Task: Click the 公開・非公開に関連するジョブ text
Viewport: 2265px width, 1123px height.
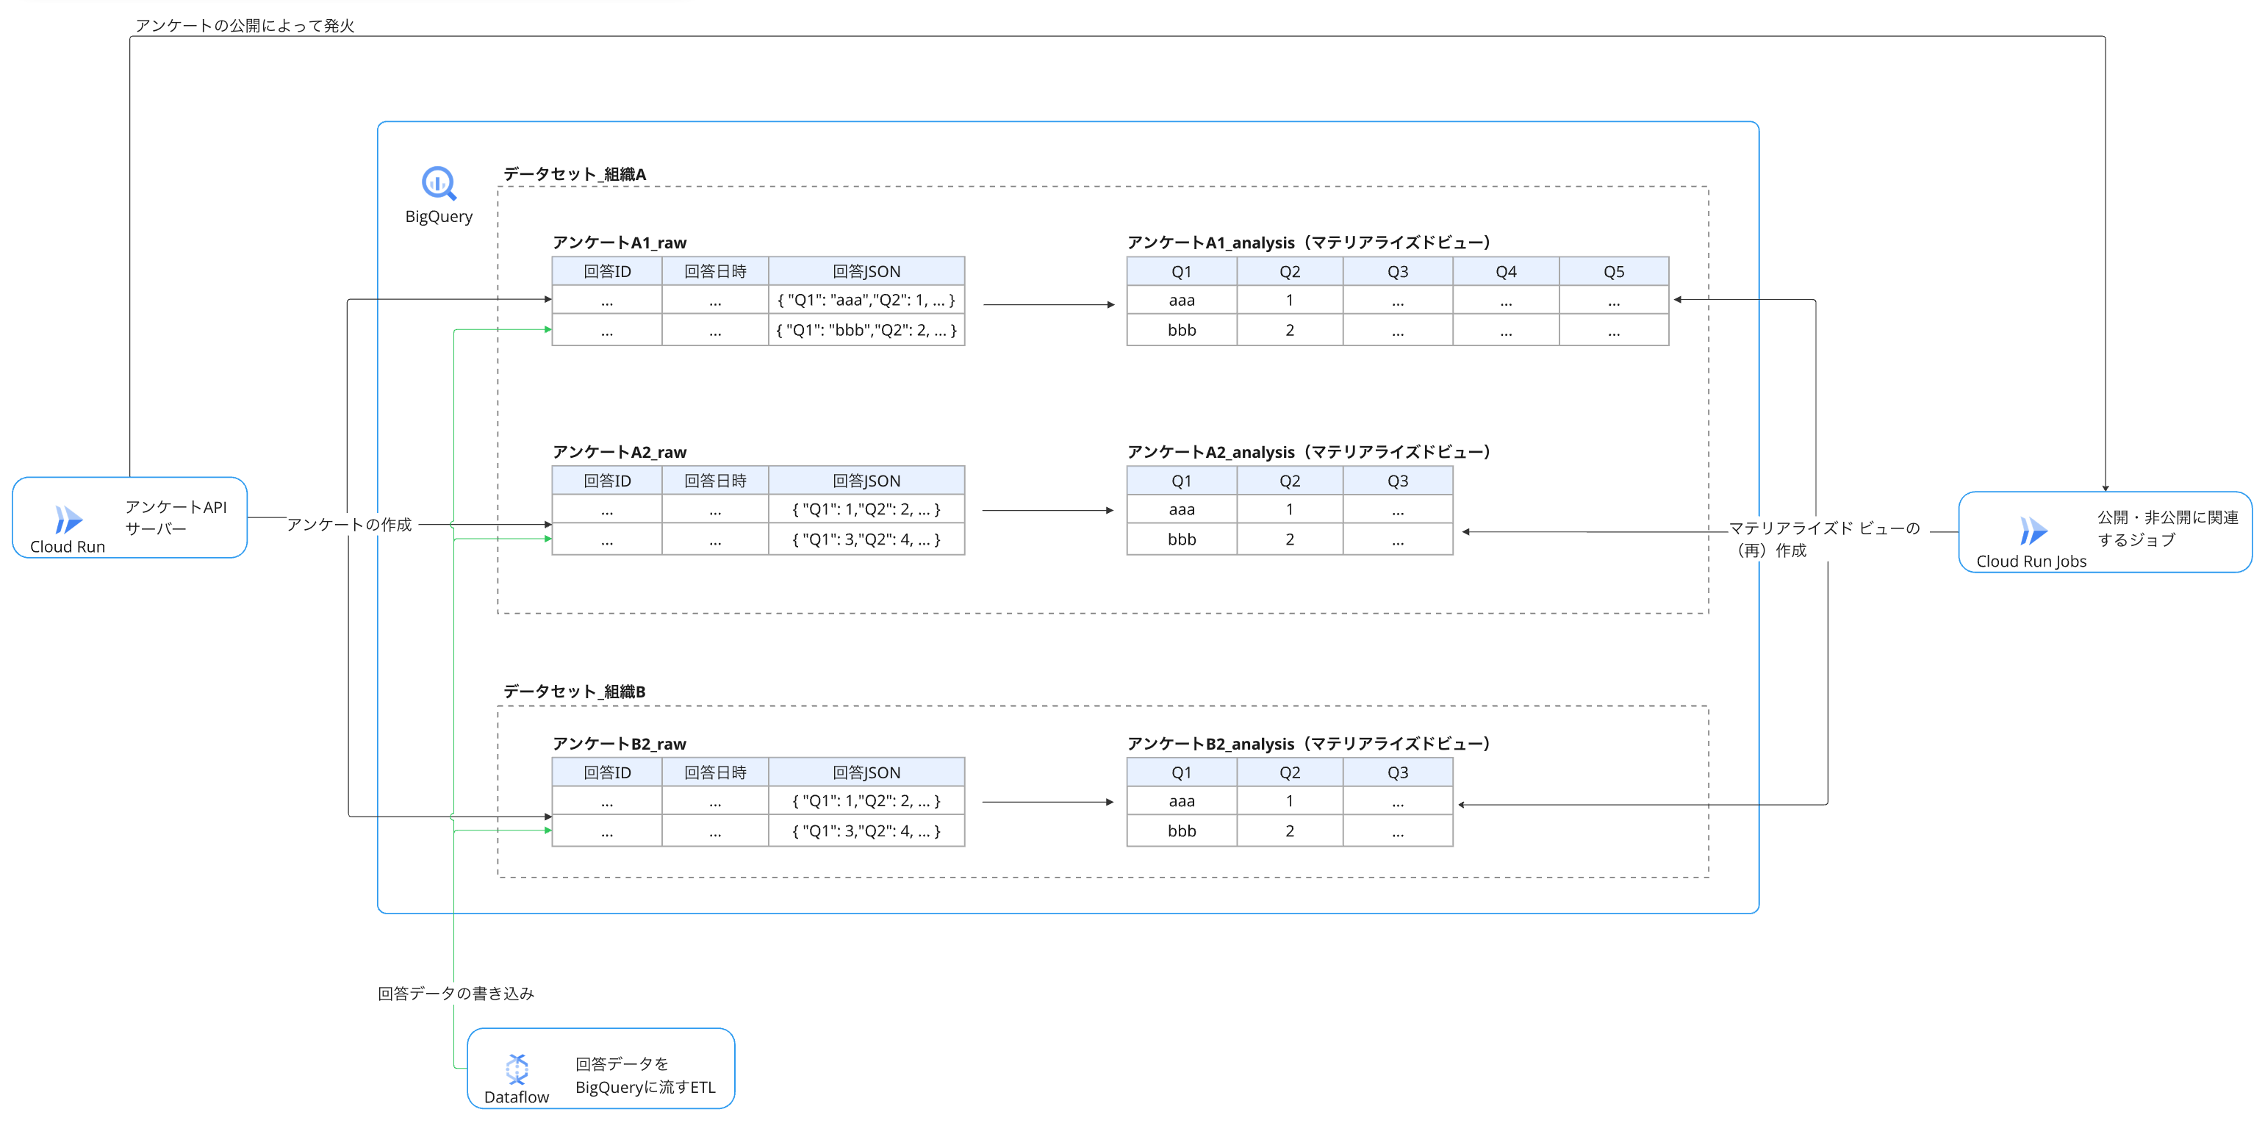Action: (2167, 528)
